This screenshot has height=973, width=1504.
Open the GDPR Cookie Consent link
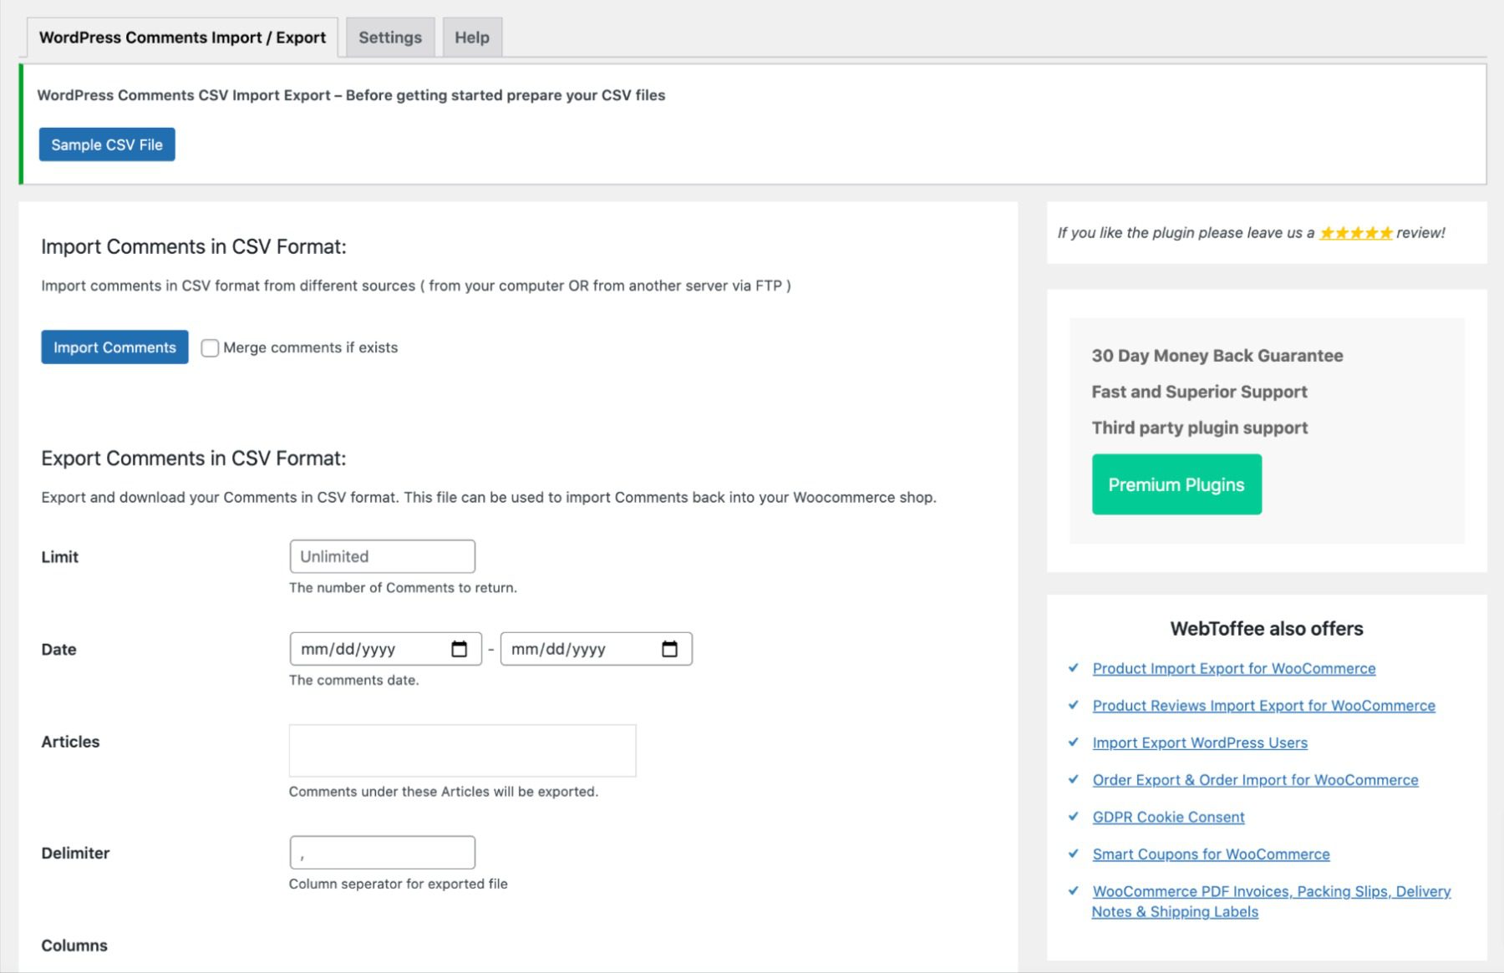pyautogui.click(x=1168, y=817)
